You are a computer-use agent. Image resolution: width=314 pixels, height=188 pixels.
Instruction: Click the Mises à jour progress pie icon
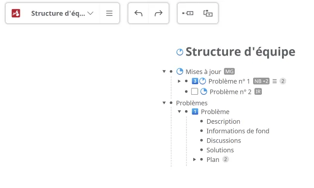(x=180, y=72)
